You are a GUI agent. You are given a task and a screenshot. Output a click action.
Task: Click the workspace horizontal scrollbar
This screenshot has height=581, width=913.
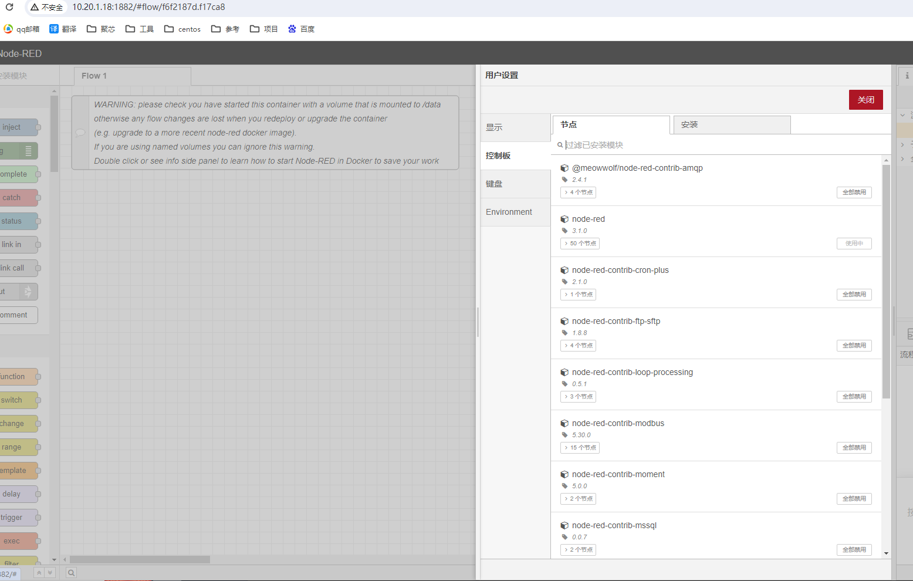(140, 559)
